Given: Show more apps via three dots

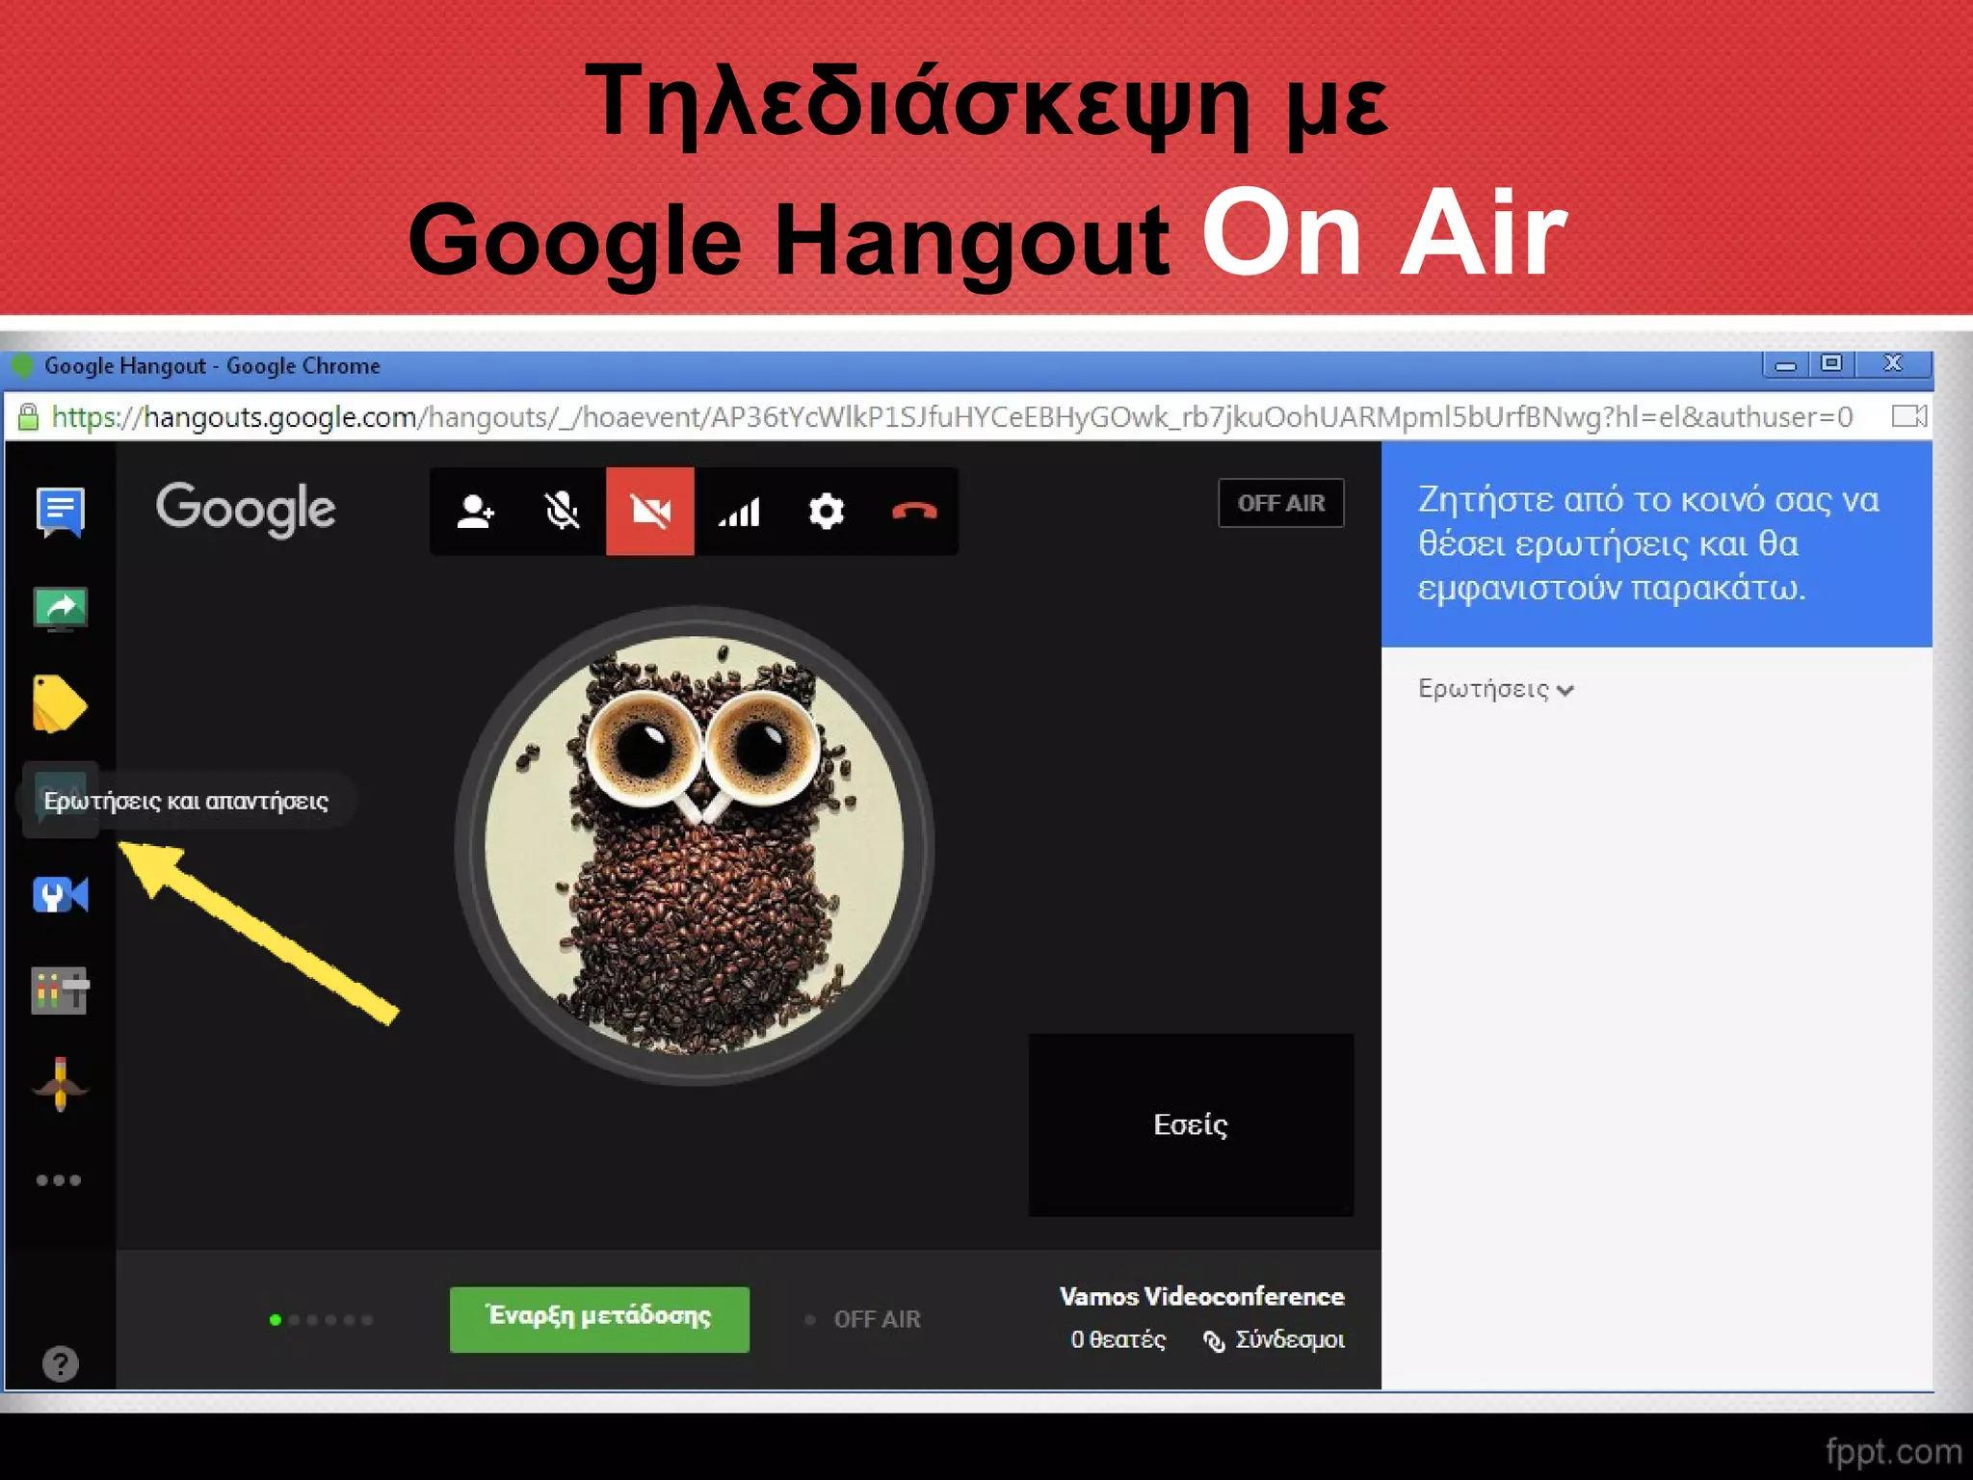Looking at the screenshot, I should [59, 1180].
